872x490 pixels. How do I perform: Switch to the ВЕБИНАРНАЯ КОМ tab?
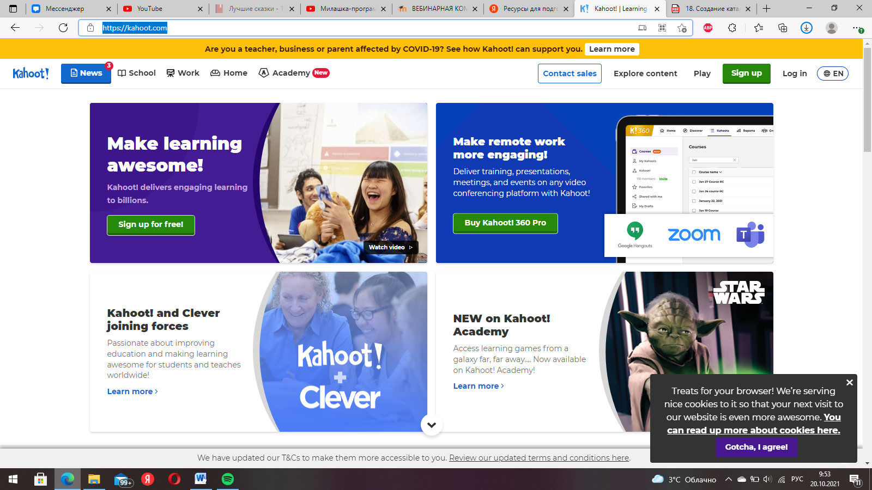pyautogui.click(x=437, y=9)
